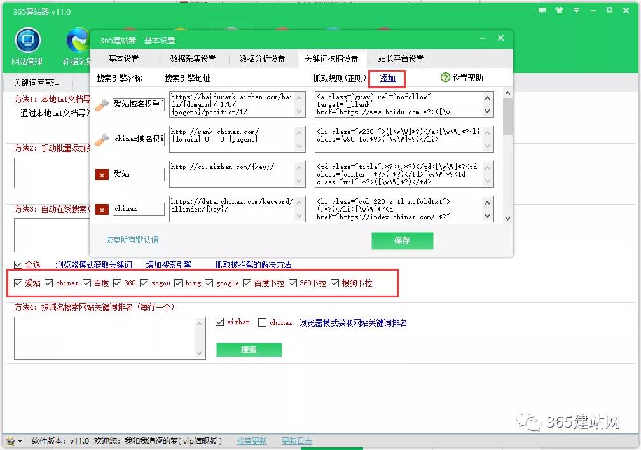Uncheck the bing engine checkbox

click(x=178, y=283)
